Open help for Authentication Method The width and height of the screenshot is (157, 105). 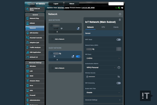coord(119,67)
